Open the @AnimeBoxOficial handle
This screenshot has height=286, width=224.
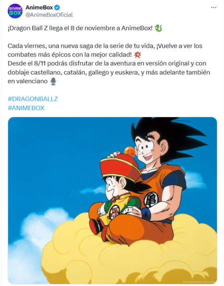click(49, 15)
